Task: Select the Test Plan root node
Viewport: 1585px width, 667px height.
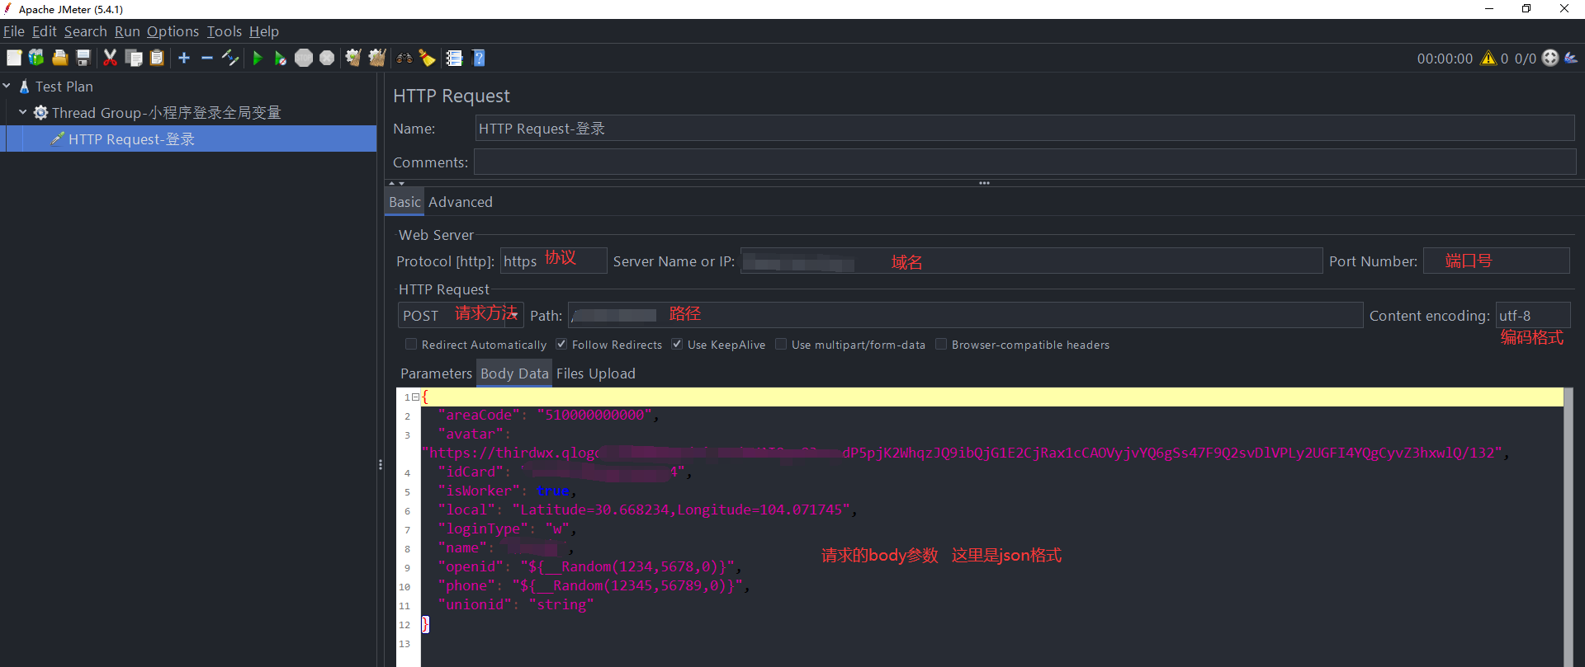Action: (64, 87)
